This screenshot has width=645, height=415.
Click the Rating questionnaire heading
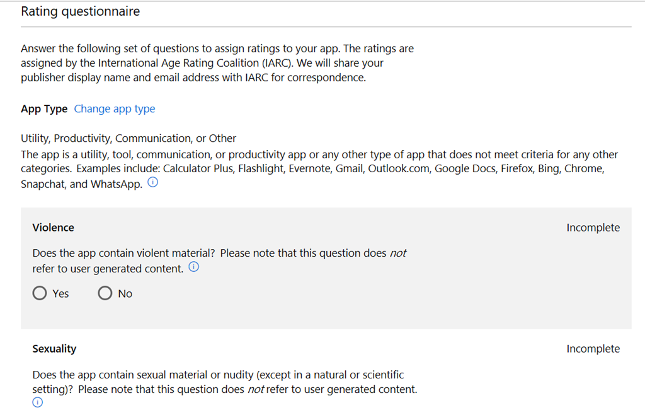81,11
